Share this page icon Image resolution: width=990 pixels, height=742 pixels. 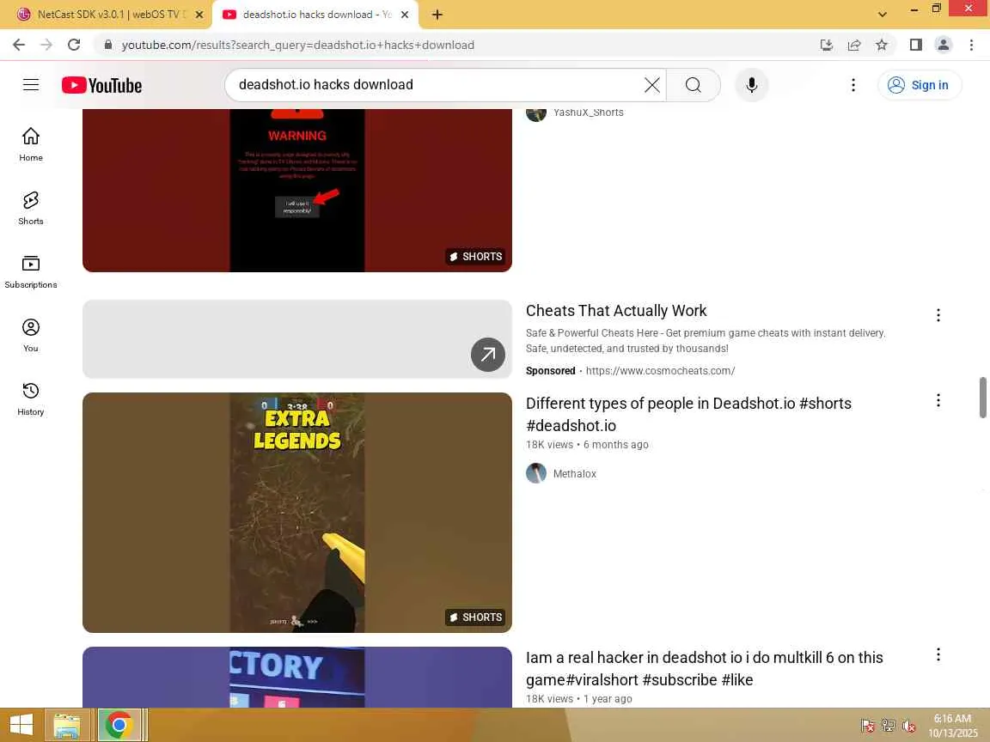[853, 45]
